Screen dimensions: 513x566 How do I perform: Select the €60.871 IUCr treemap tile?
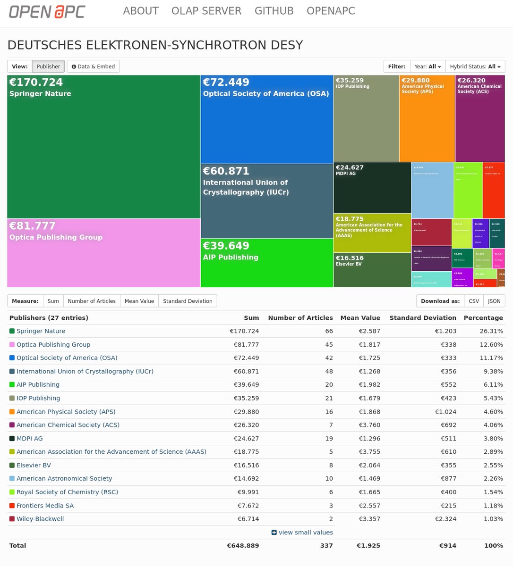pos(267,201)
